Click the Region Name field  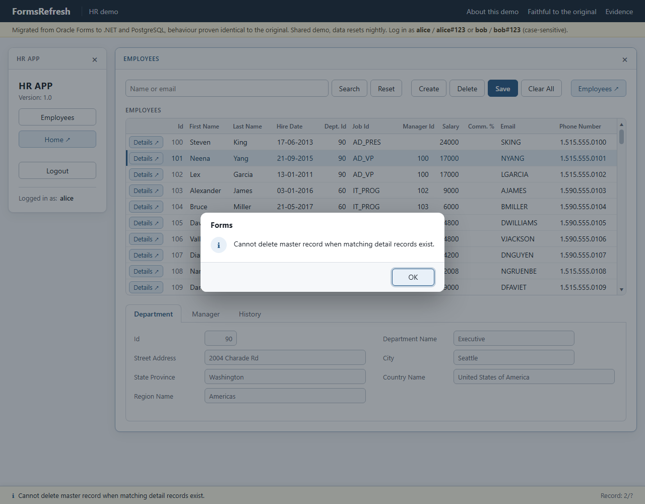[285, 396]
